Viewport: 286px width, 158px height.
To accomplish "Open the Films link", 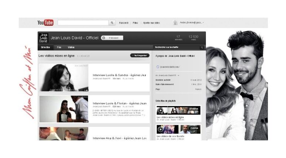I will point(135,23).
